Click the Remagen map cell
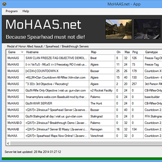Viewport: 162px width, 162px height. [102, 129]
